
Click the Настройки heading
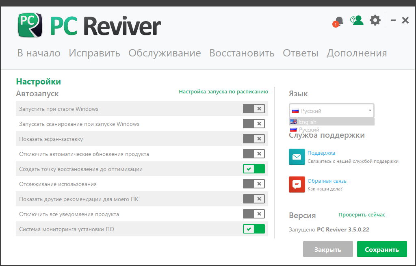[39, 81]
